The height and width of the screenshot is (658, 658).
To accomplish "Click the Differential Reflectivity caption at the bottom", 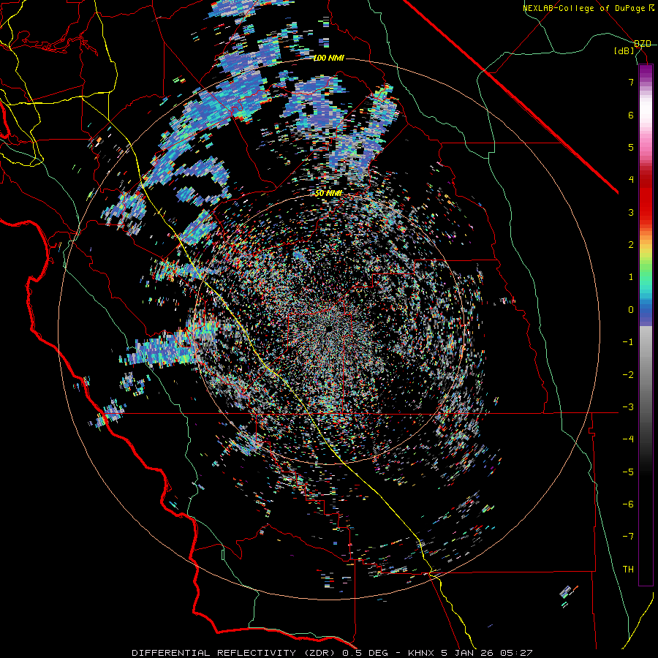I will pyautogui.click(x=333, y=653).
